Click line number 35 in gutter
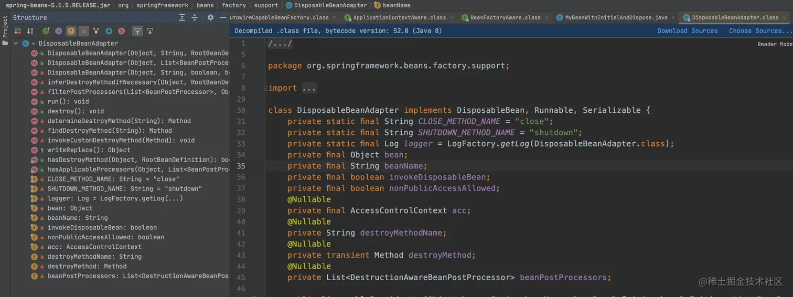This screenshot has width=793, height=297. click(x=241, y=166)
